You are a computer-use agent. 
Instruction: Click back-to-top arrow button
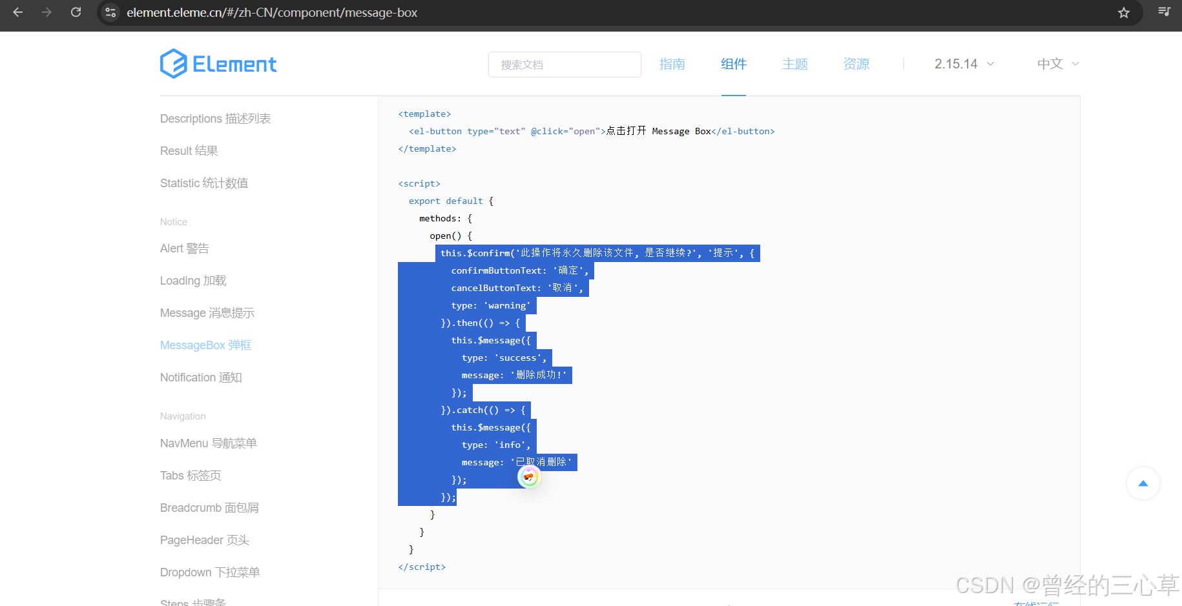point(1143,483)
